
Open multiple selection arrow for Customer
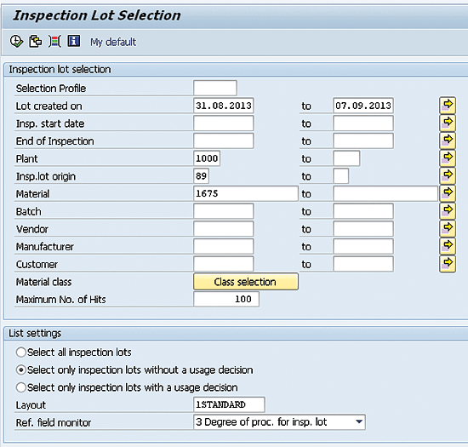[448, 264]
